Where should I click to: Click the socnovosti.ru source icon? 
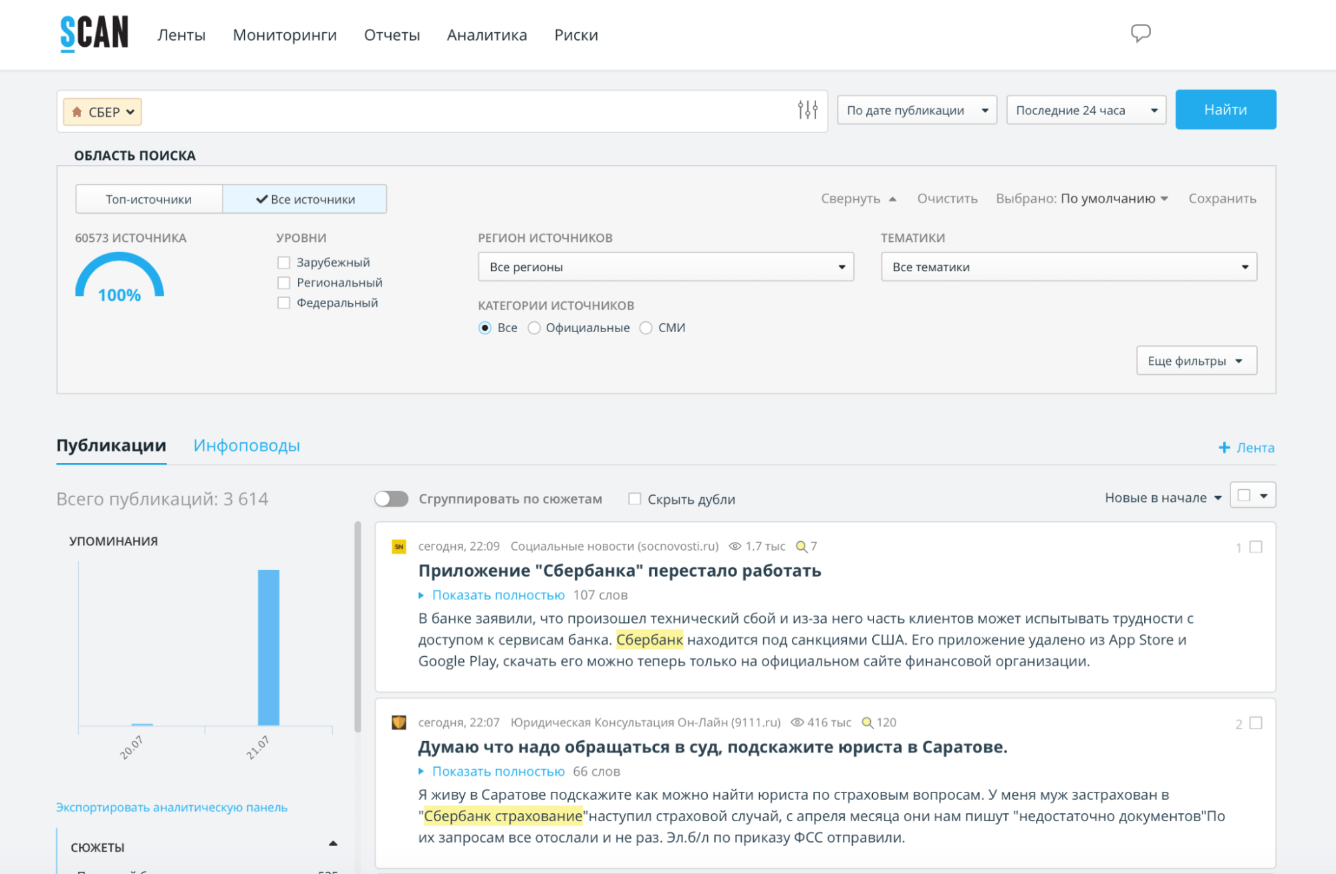399,547
